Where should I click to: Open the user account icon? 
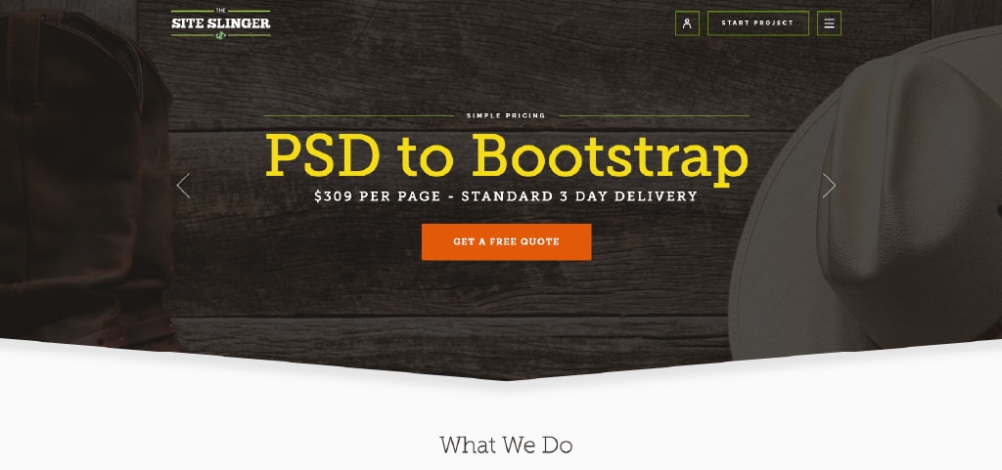(x=687, y=23)
